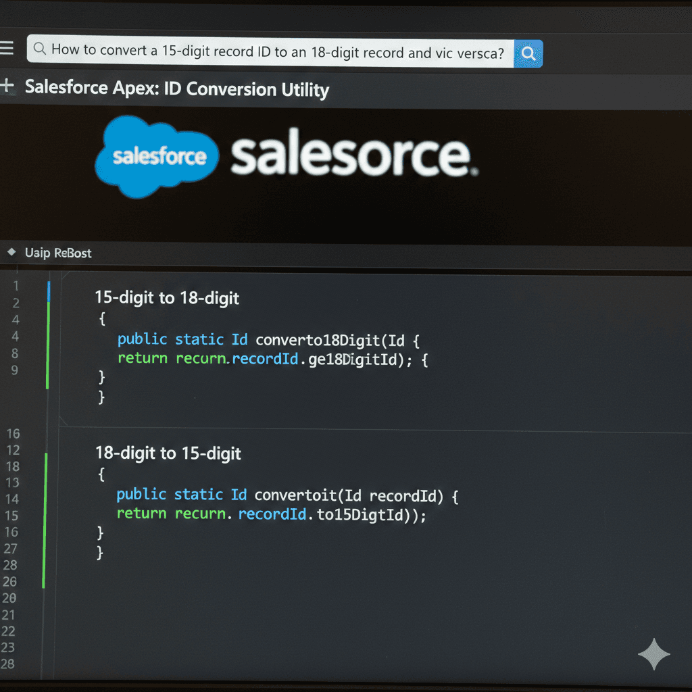Screen dimensions: 692x692
Task: Click the 18-digit to 15-digit section heading
Action: [167, 453]
